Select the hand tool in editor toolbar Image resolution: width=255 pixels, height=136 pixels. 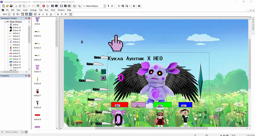click(14, 14)
